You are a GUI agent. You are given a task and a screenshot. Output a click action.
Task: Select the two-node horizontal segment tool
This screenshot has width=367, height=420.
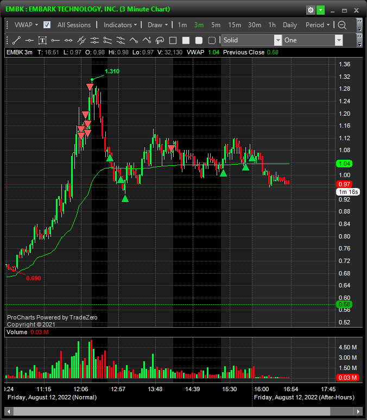tap(68, 40)
